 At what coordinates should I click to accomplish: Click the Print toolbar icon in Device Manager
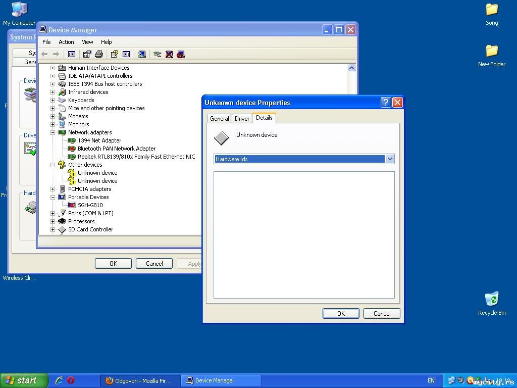point(99,54)
